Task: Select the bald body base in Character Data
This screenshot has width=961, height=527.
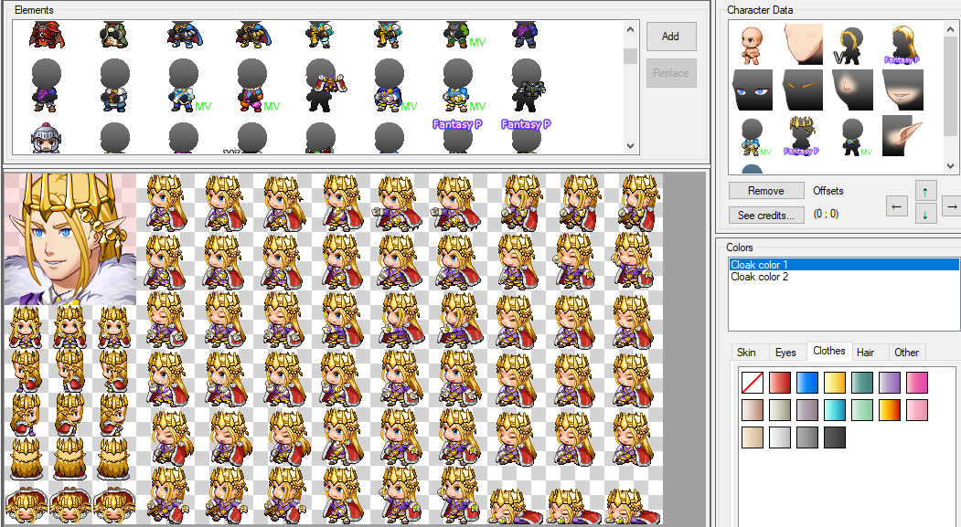Action: point(752,44)
